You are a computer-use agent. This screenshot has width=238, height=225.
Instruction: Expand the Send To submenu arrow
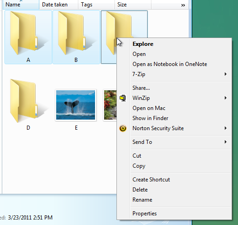click(226, 142)
